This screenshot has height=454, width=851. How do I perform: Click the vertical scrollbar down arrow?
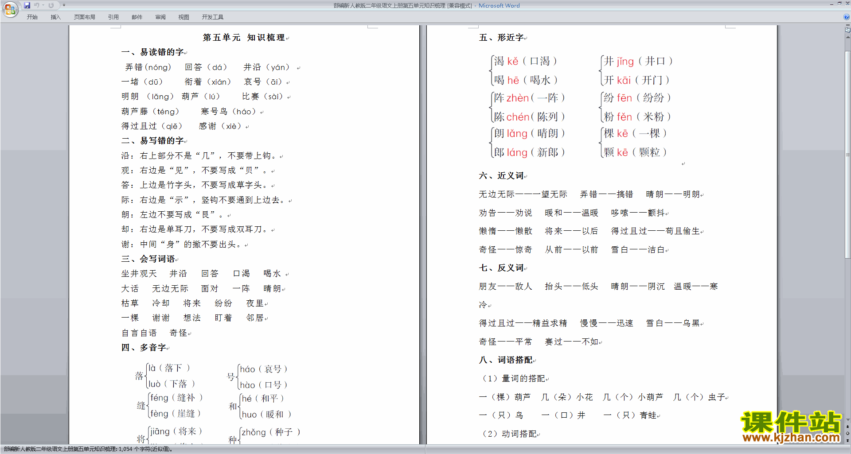point(848,419)
